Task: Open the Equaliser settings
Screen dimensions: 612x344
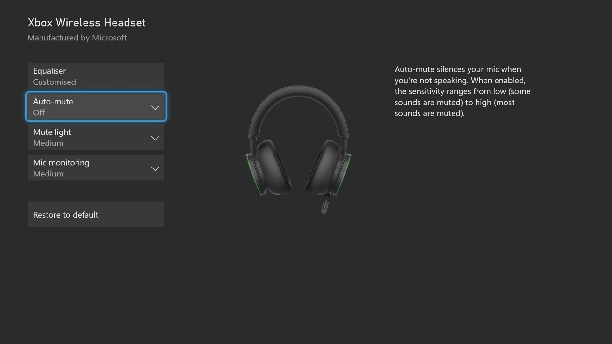Action: (x=96, y=76)
